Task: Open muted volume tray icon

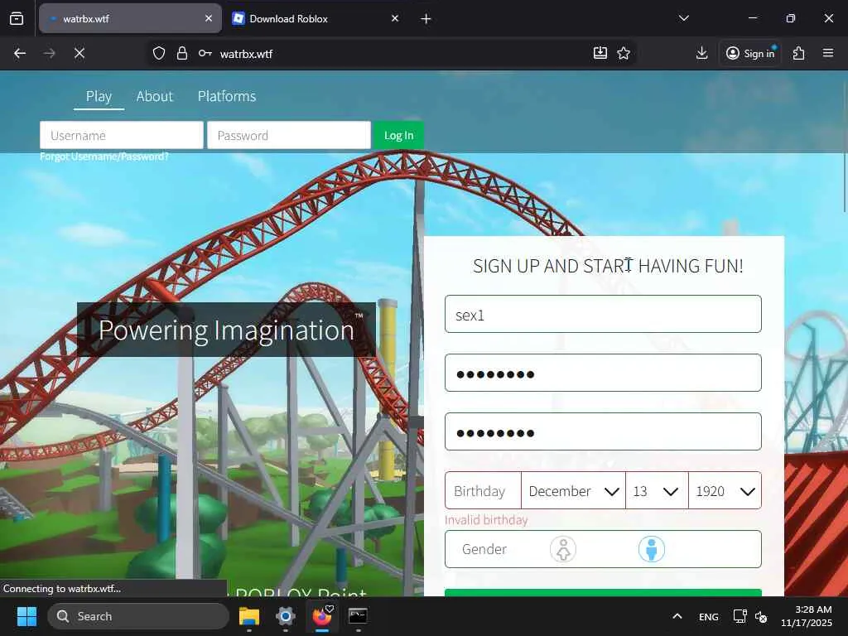Action: tap(761, 616)
